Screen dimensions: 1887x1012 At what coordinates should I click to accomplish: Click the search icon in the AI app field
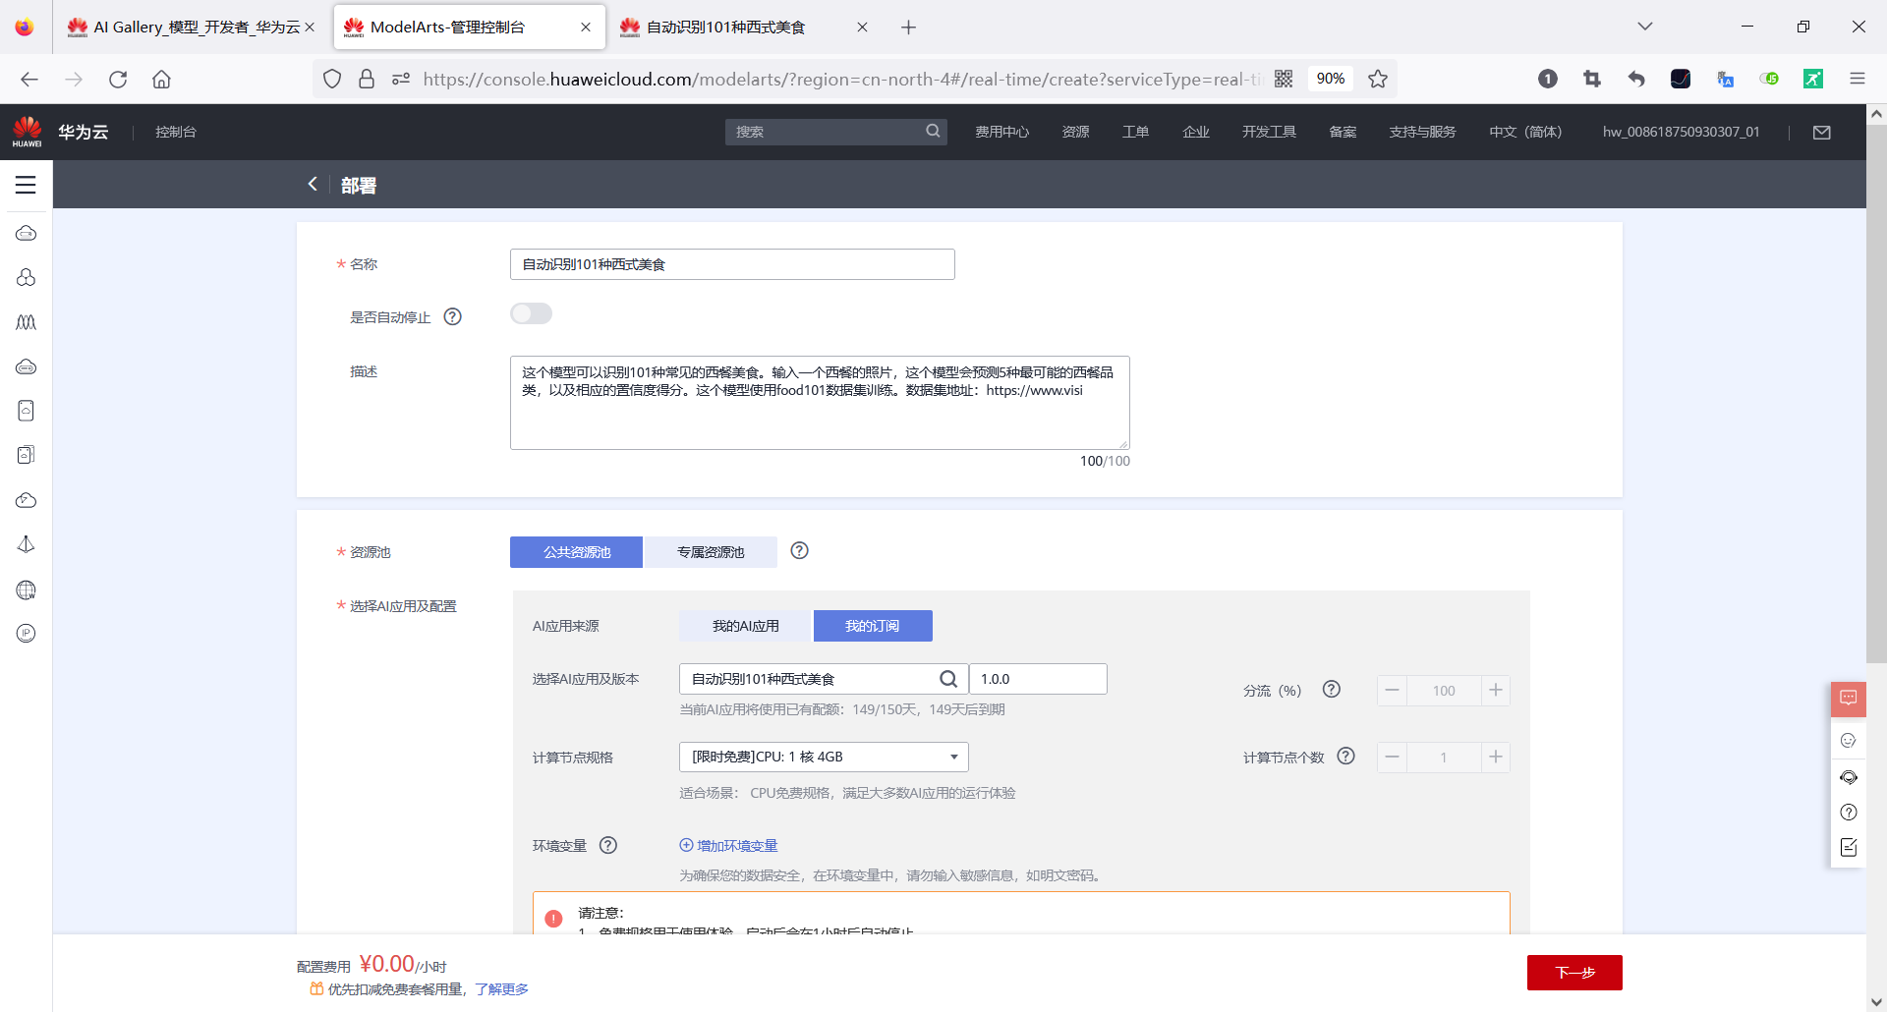coord(947,678)
